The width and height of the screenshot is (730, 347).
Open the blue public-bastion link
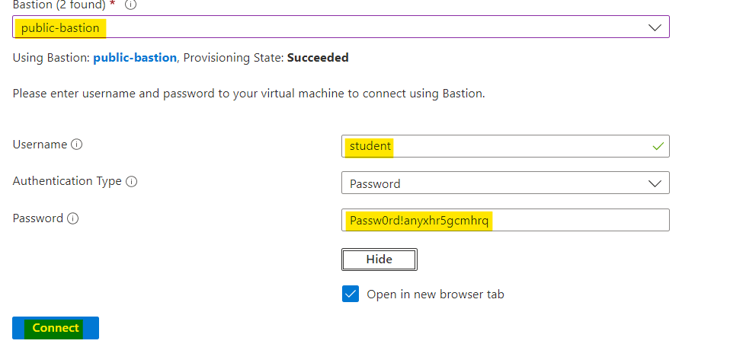[135, 58]
